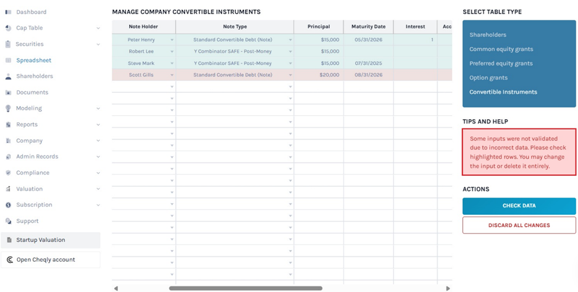The height and width of the screenshot is (292, 578).
Task: Click the Dashboard icon in sidebar
Action: point(8,12)
